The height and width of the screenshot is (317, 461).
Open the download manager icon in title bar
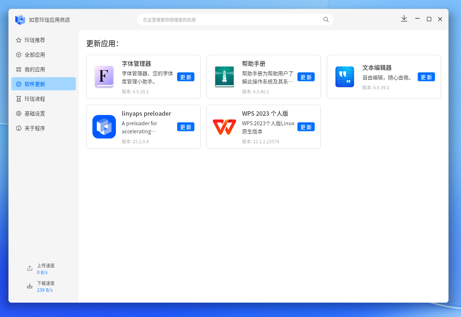(404, 18)
